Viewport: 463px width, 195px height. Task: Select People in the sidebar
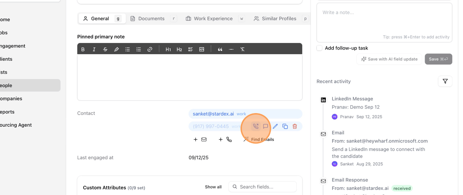pos(30,85)
